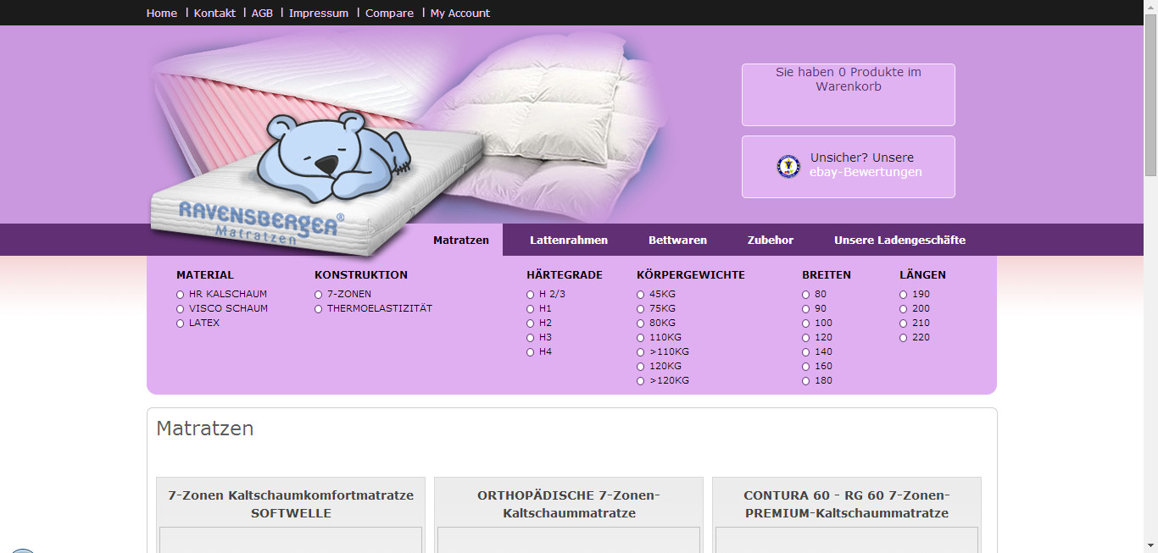Viewport: 1158px width, 553px height.
Task: Click the eBay ratings badge icon
Action: (x=788, y=166)
